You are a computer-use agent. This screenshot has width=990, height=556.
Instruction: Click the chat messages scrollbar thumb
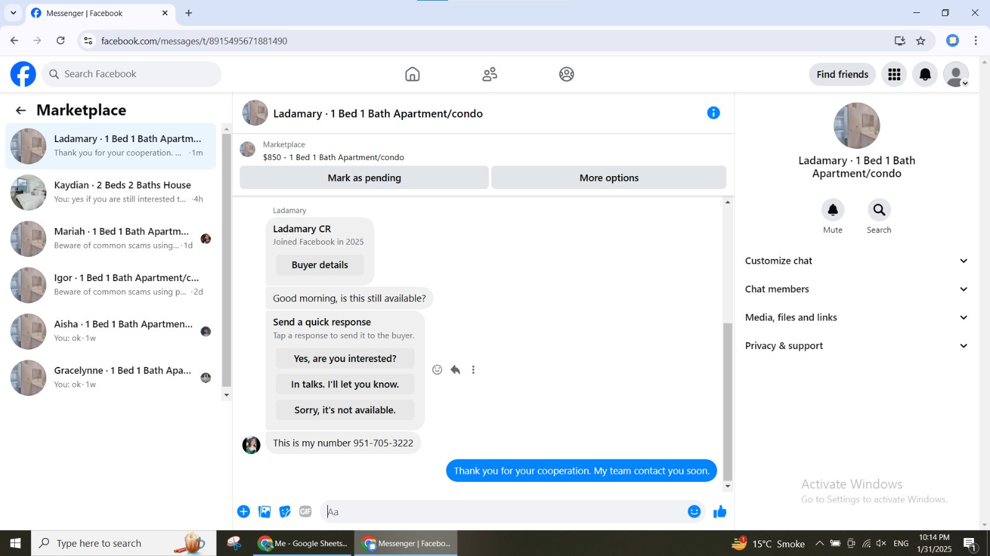click(728, 401)
